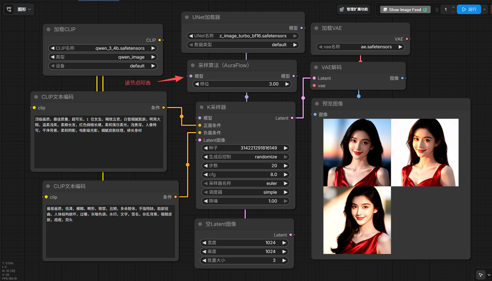Click the 种子 seed value field

(246, 148)
